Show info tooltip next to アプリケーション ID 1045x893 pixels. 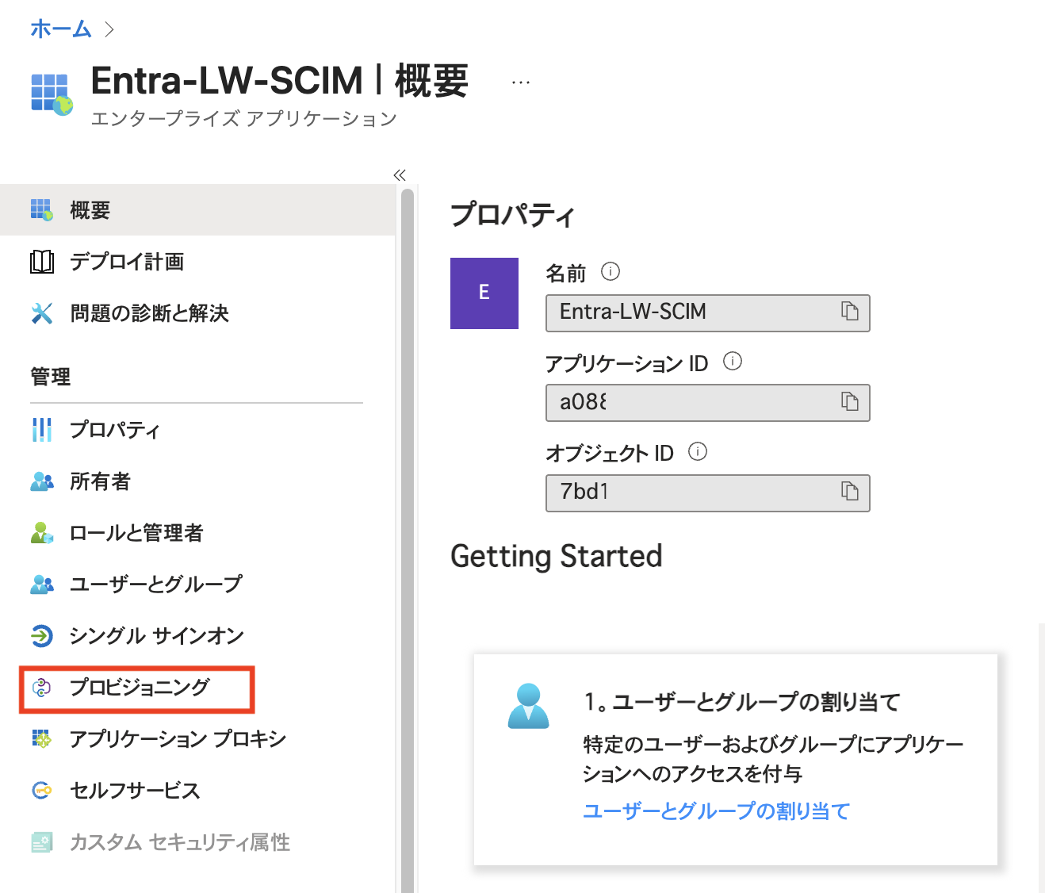click(x=733, y=362)
